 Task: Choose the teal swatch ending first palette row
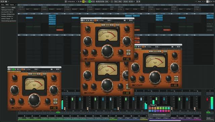169,108
